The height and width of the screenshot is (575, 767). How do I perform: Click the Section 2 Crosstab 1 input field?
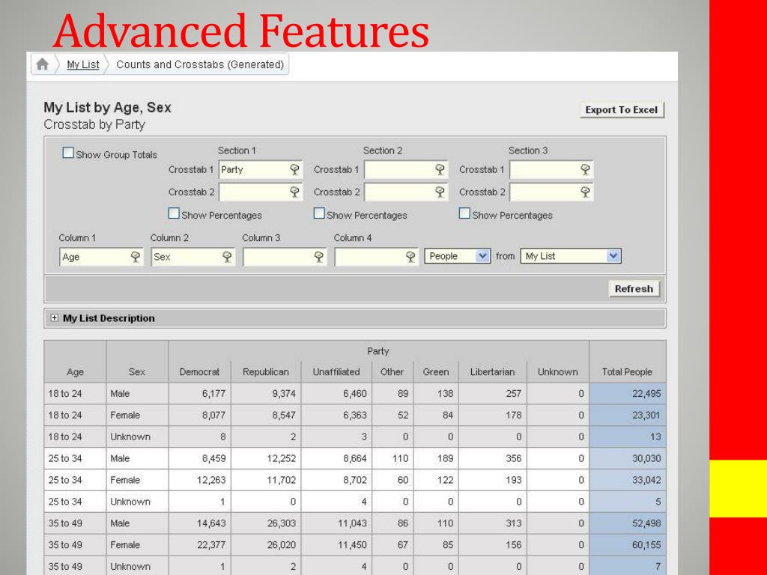405,170
